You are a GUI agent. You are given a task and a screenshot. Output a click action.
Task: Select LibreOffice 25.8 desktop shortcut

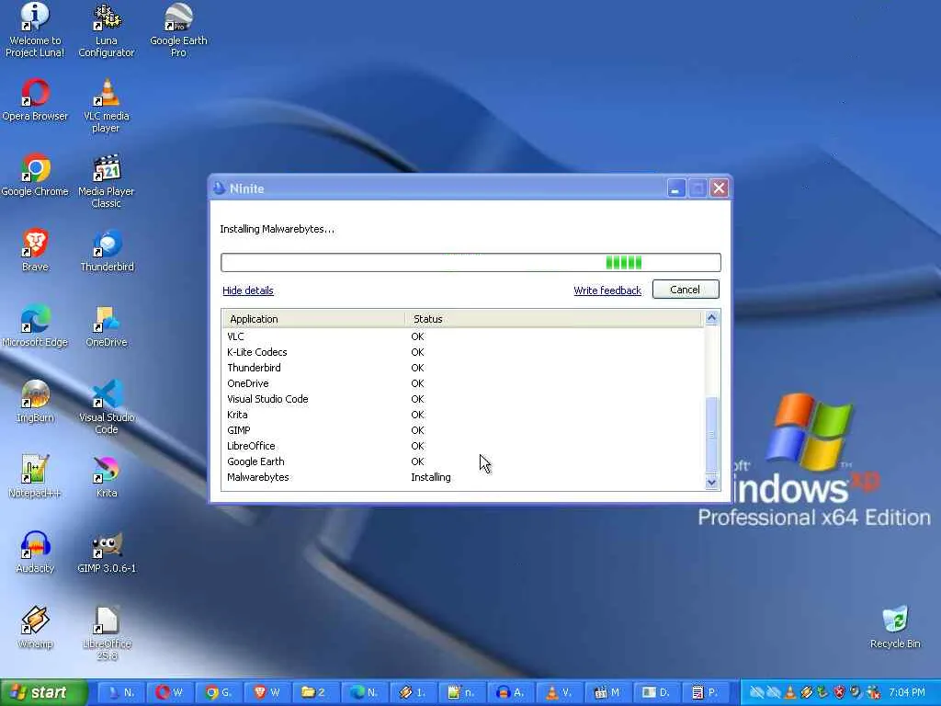tap(107, 632)
